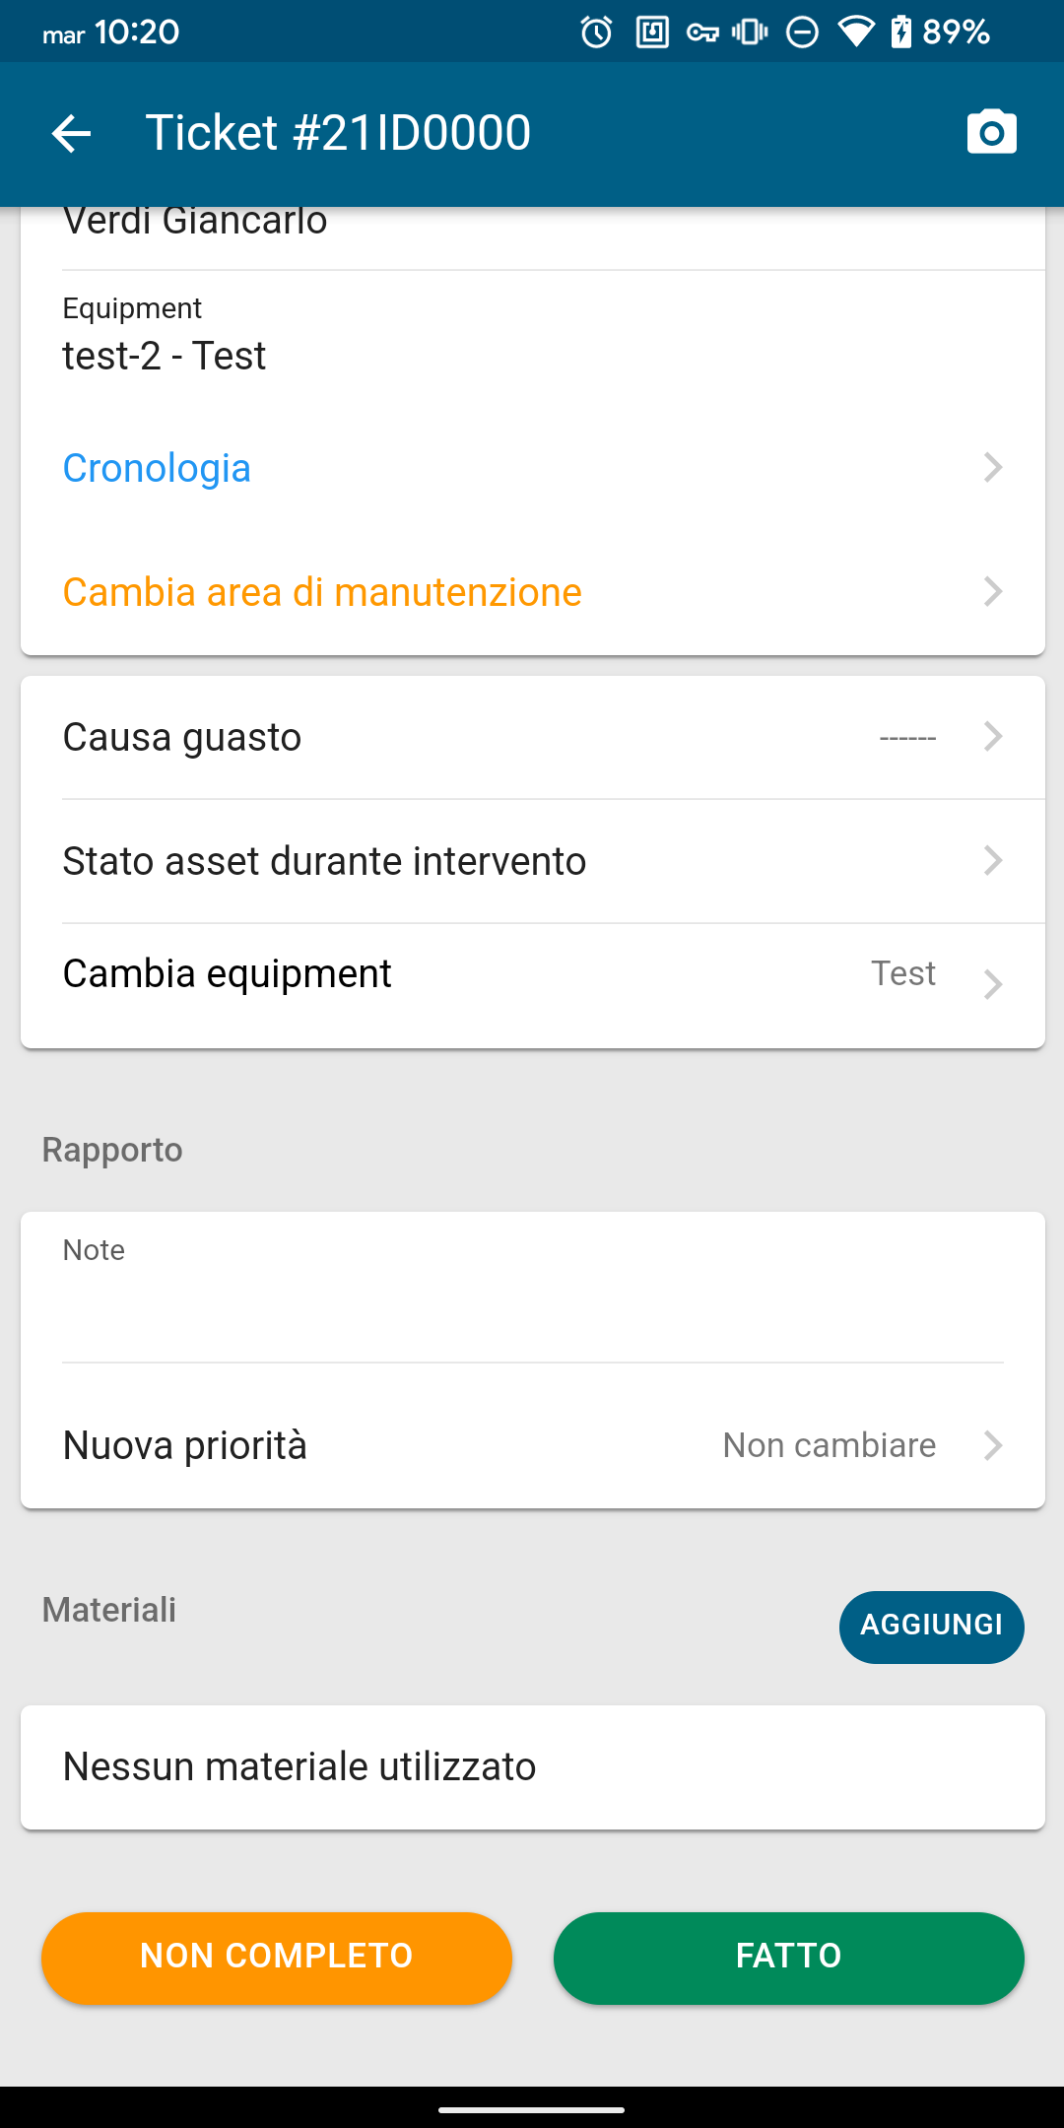Viewport: 1064px width, 2128px height.
Task: Expand the Causa guasto chevron
Action: tap(992, 736)
